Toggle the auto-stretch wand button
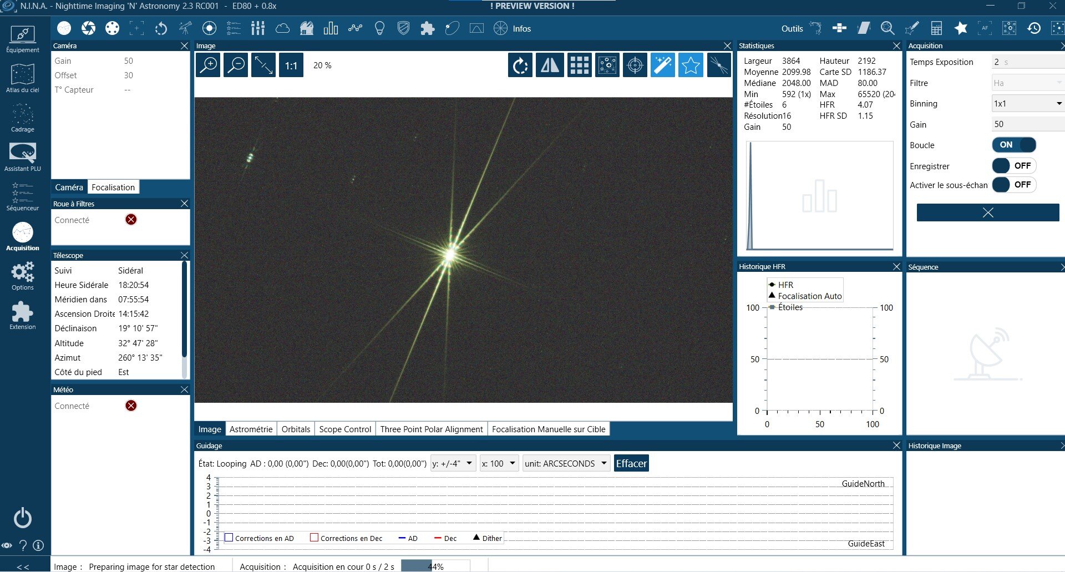The width and height of the screenshot is (1065, 572). (x=663, y=65)
